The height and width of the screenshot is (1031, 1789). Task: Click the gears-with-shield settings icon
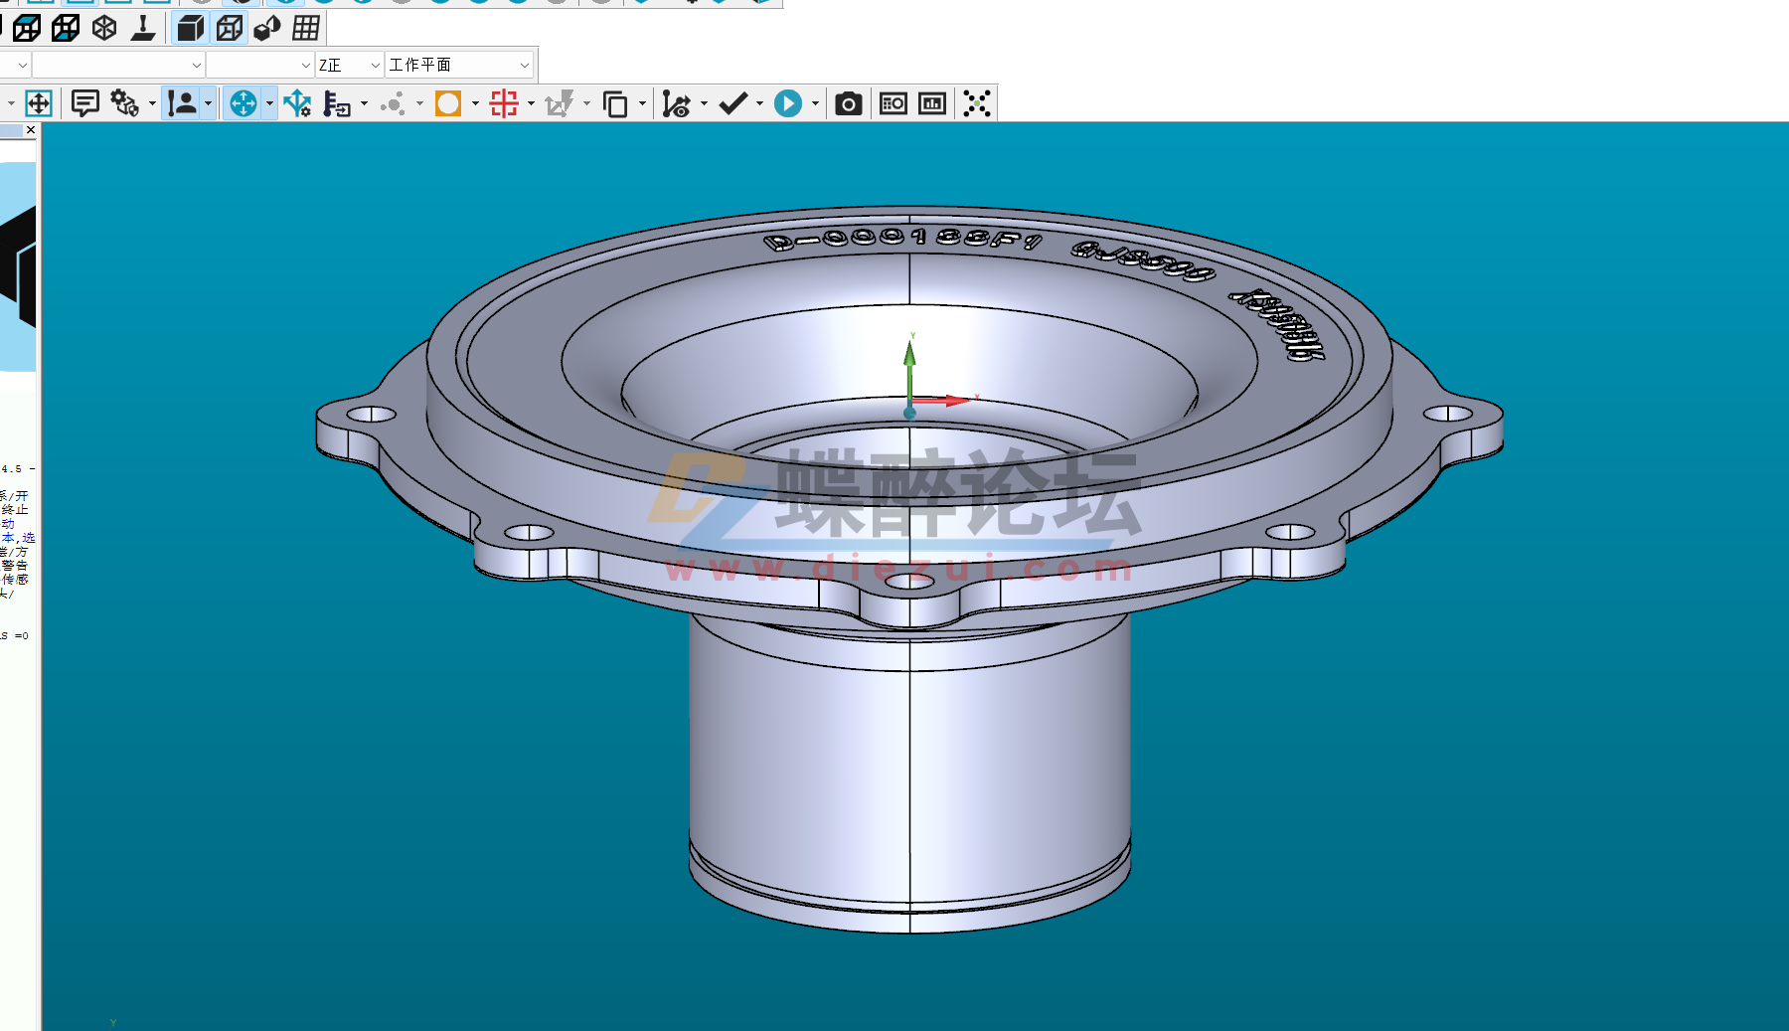(123, 102)
